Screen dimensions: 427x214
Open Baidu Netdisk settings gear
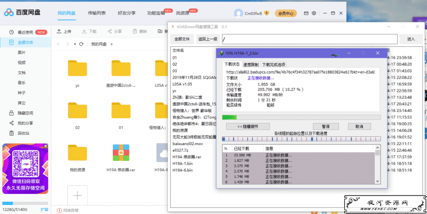pos(314,13)
